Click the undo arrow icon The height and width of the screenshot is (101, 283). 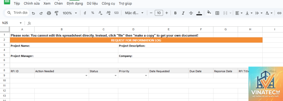[x=33, y=13]
